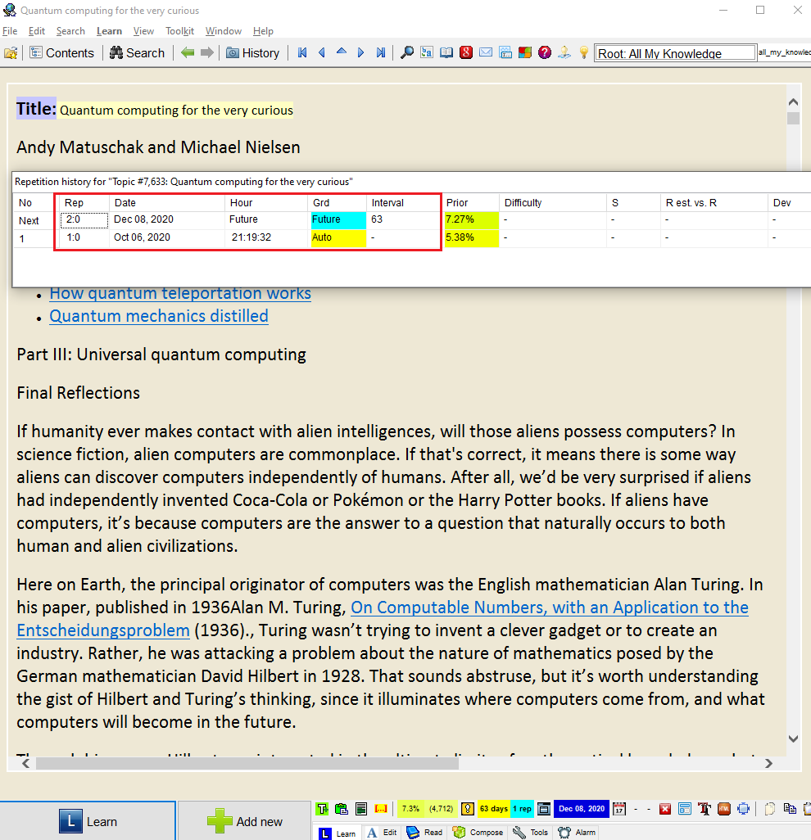Click the red question mark help icon
The width and height of the screenshot is (811, 840).
(x=545, y=52)
